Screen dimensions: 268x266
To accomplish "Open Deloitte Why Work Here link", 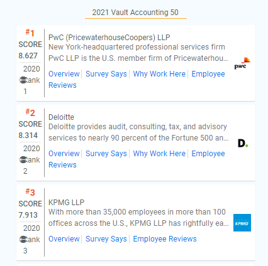I will [x=159, y=154].
